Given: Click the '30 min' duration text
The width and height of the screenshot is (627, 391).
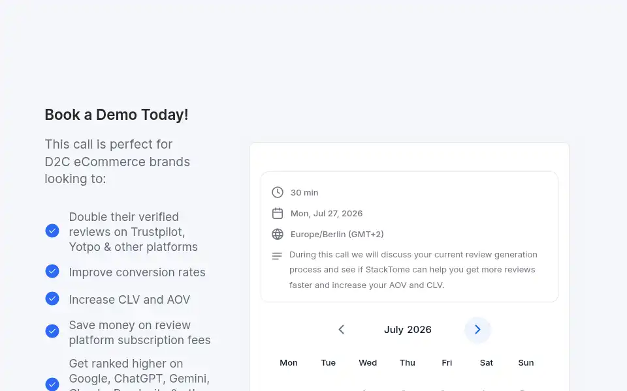Looking at the screenshot, I should (x=304, y=192).
